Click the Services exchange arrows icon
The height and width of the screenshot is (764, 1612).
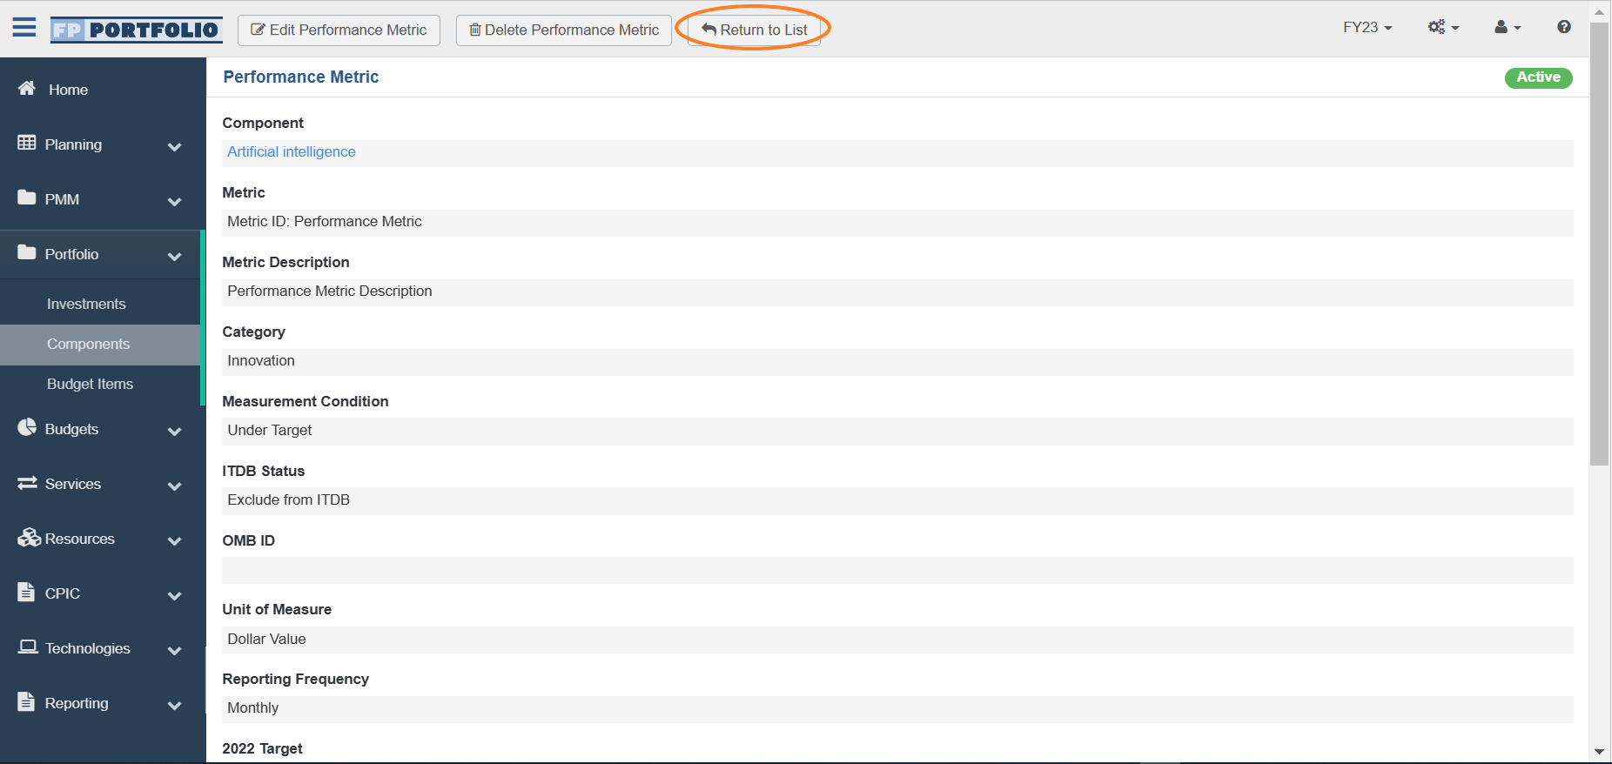pyautogui.click(x=27, y=482)
